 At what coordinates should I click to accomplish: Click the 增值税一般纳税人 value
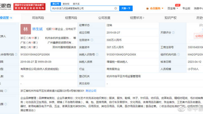coord(117,62)
